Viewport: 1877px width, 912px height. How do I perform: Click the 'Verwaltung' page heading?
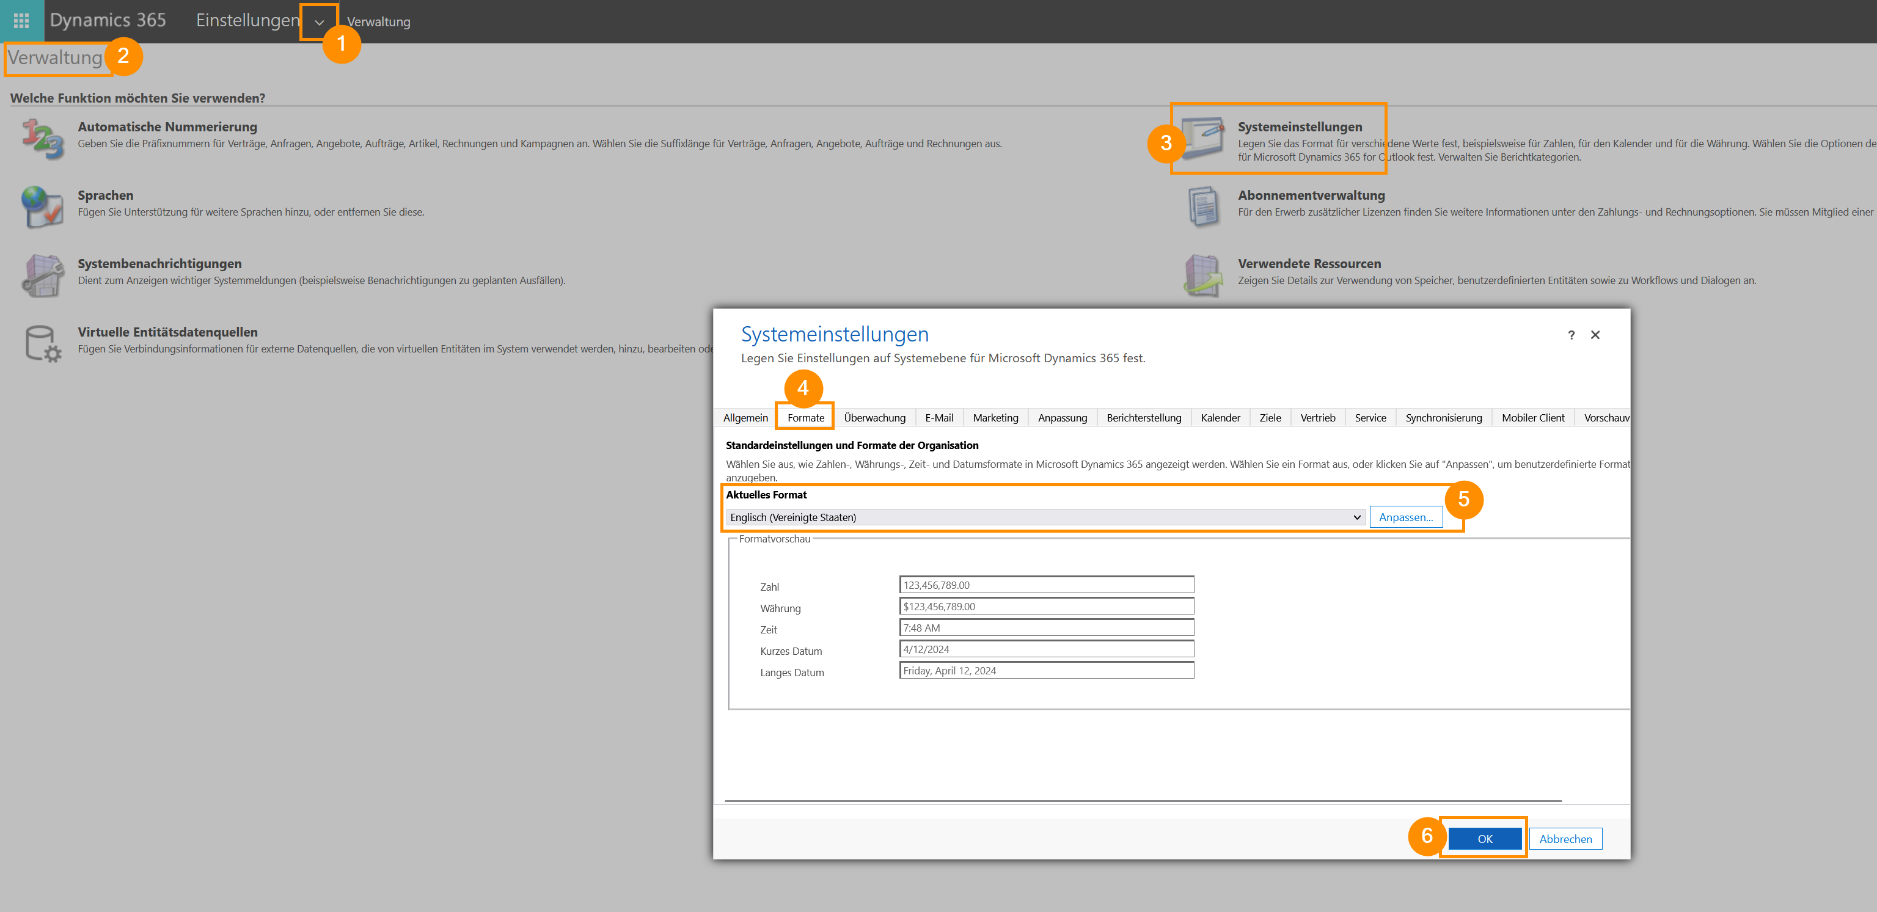click(56, 57)
